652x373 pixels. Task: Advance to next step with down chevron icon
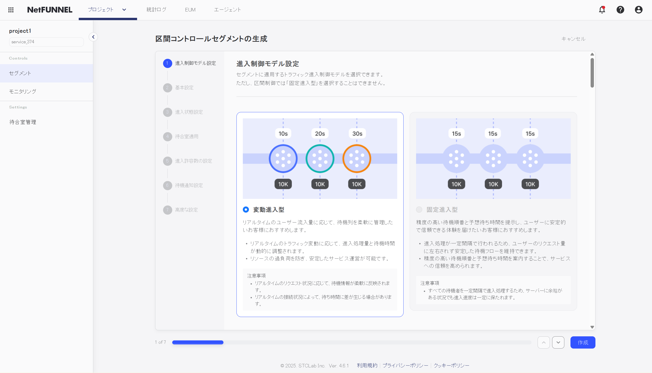[x=558, y=342]
